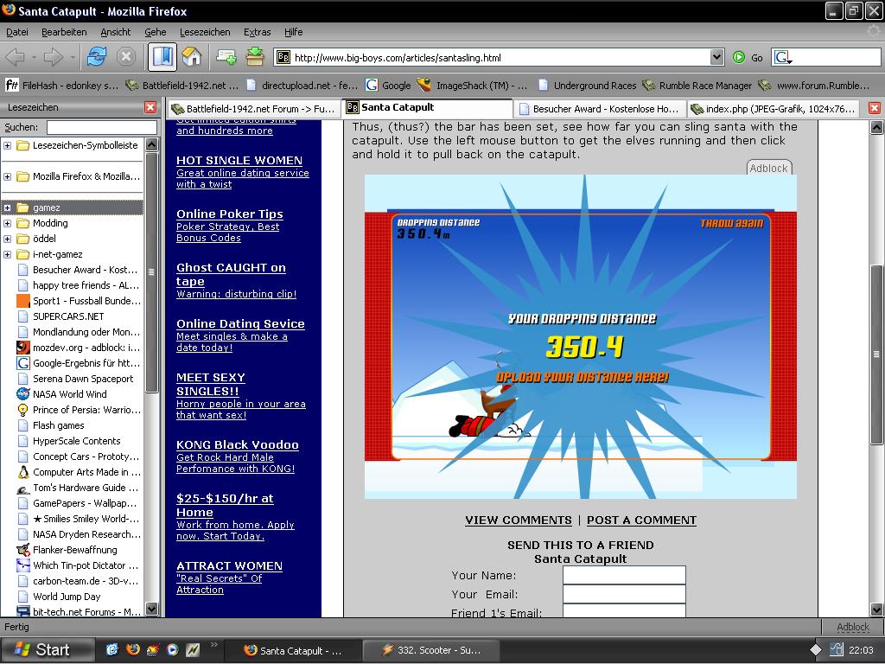Image resolution: width=885 pixels, height=664 pixels.
Task: Open the Prince of Persia: Warrio… bookmark
Action: pos(79,410)
